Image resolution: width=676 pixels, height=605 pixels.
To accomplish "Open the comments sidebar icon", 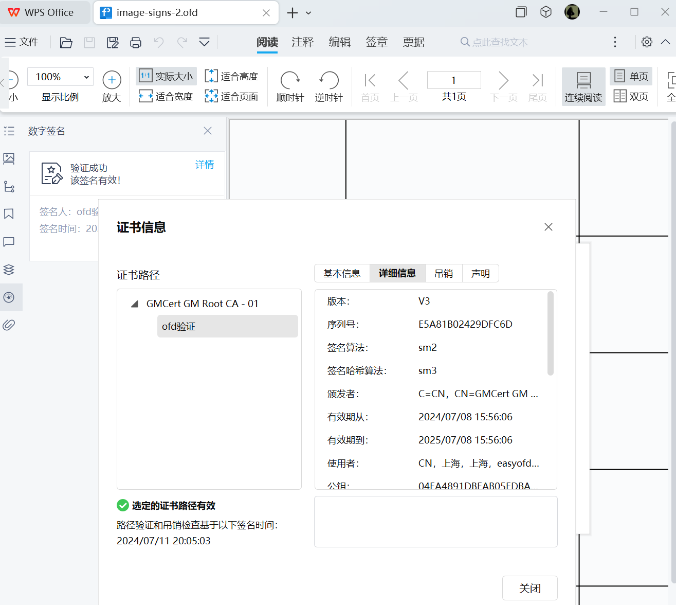I will [x=9, y=242].
